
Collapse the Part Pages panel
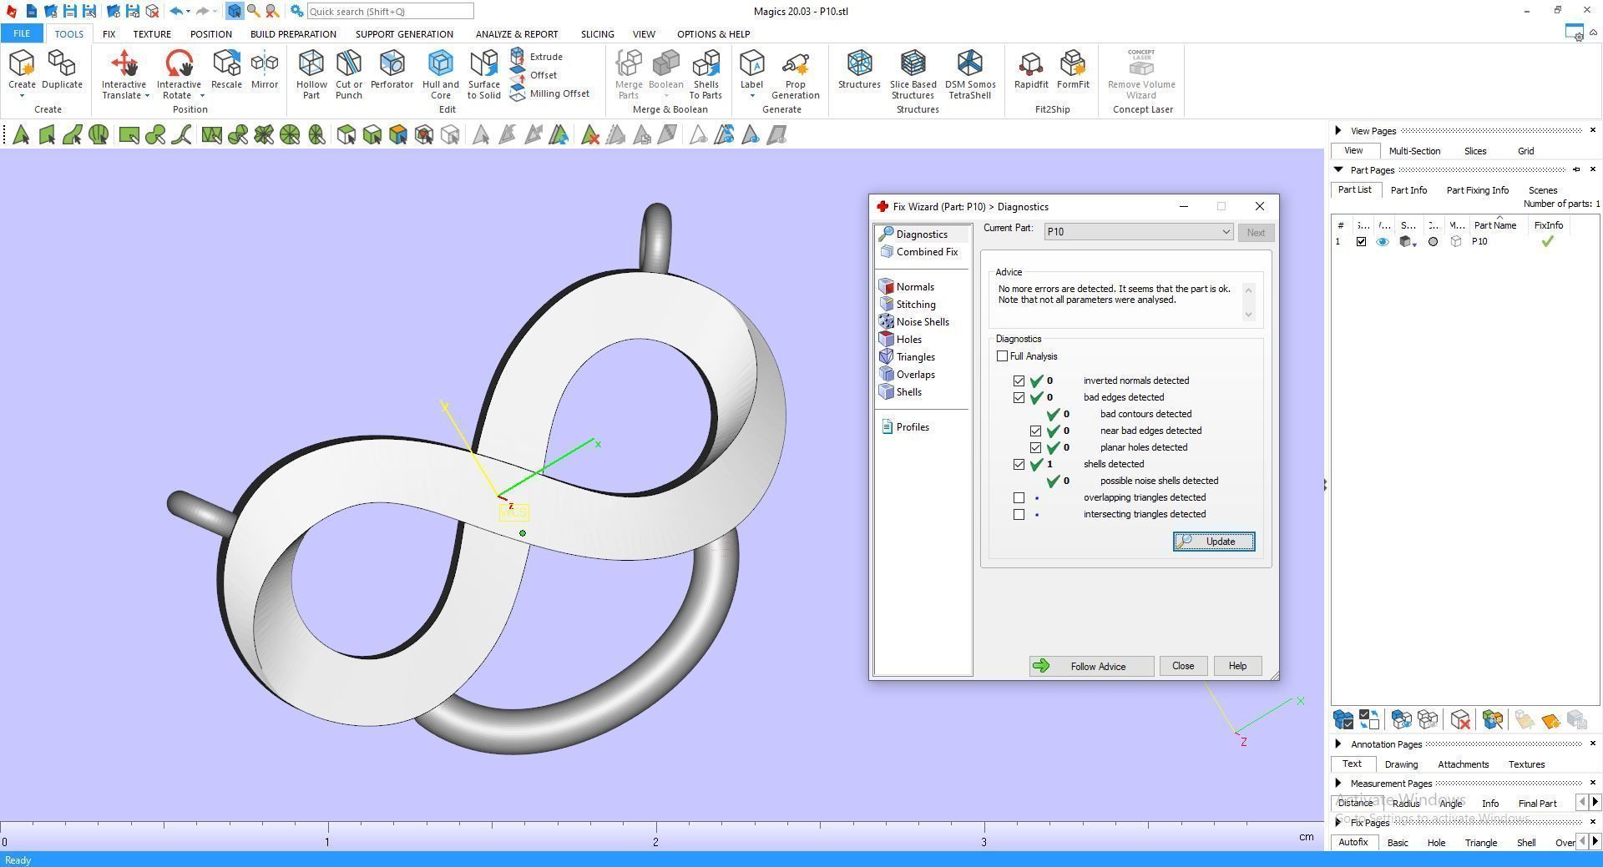(x=1338, y=169)
